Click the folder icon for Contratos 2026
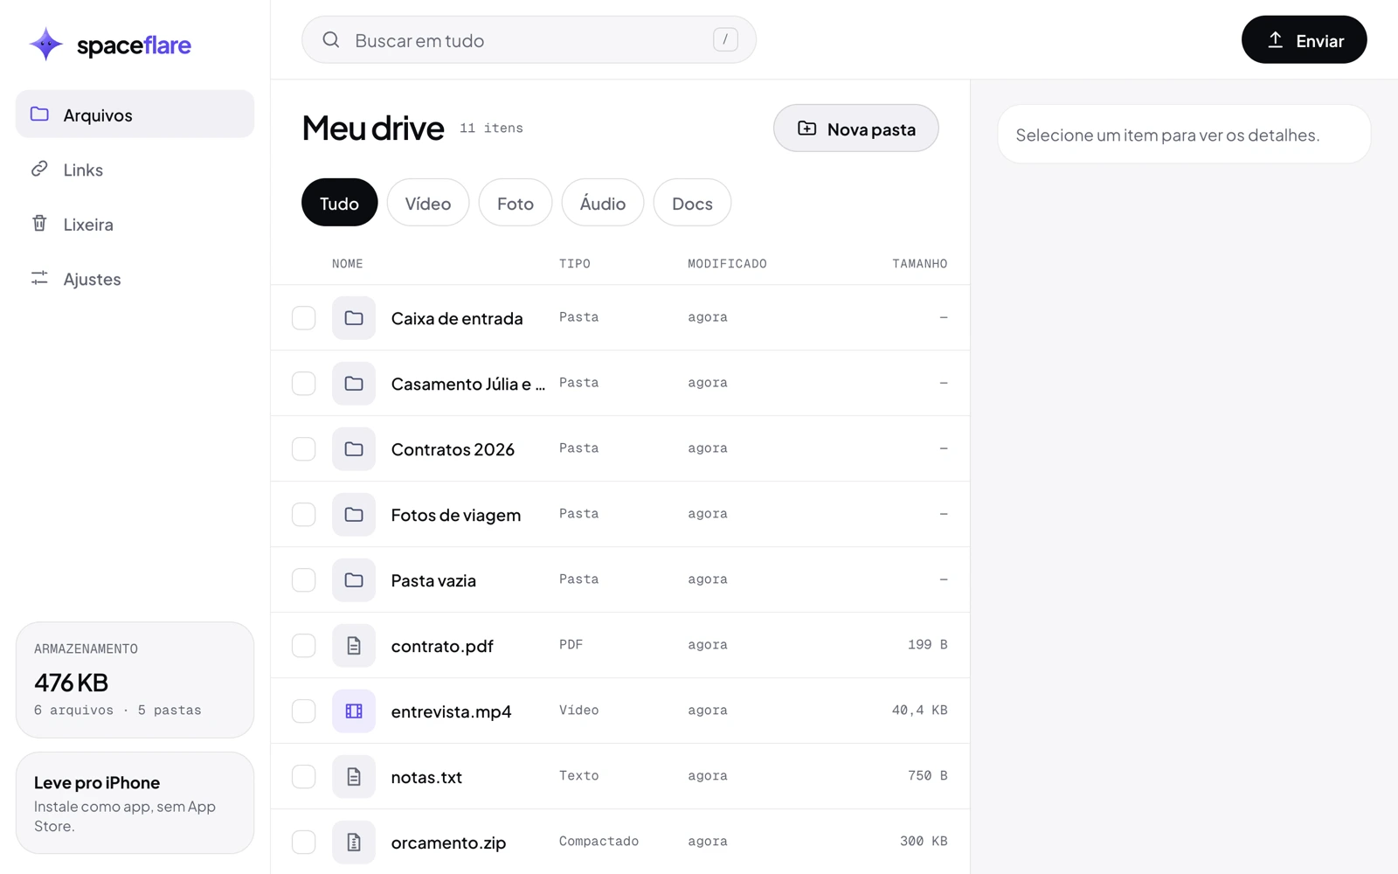Viewport: 1398px width, 874px height. 354,449
